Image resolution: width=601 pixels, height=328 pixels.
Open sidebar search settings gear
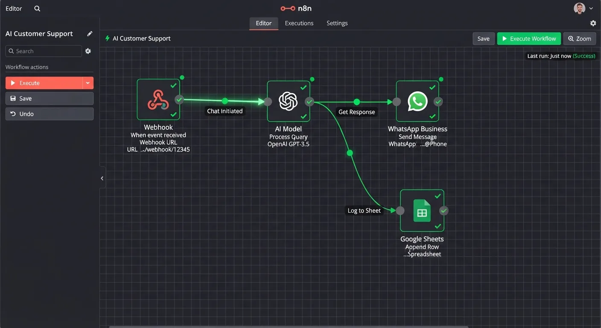pyautogui.click(x=88, y=51)
